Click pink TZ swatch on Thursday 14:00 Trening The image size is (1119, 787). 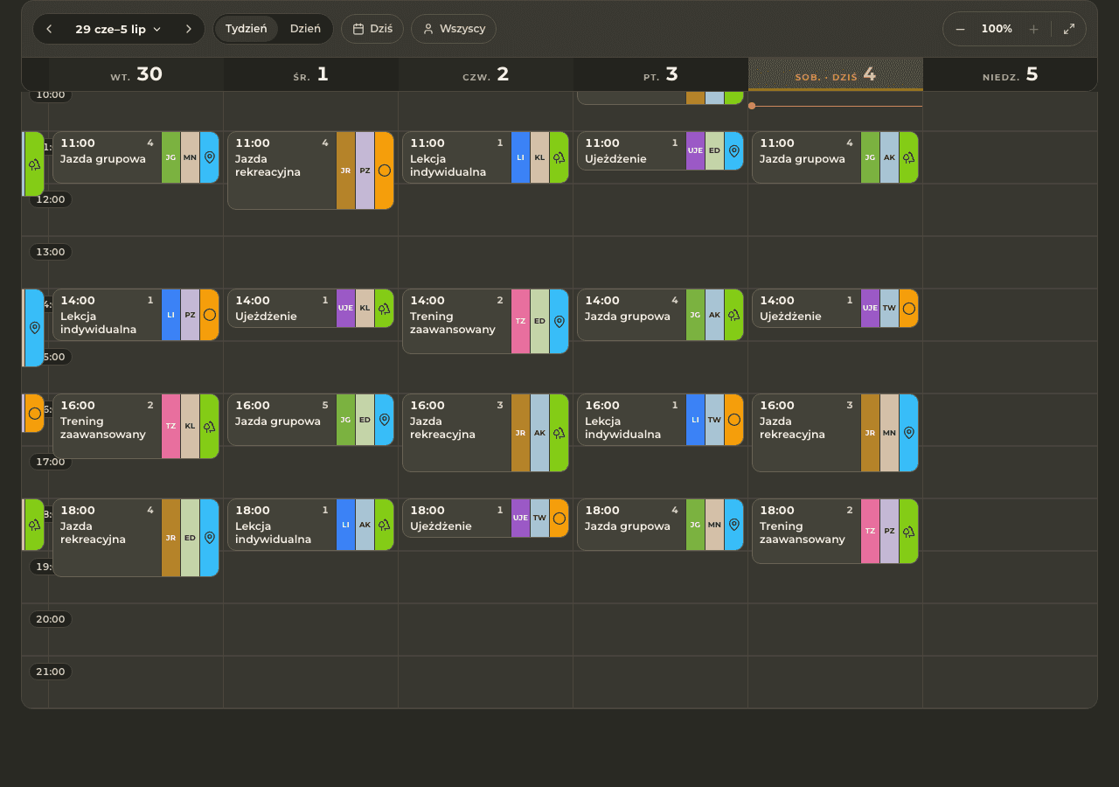pyautogui.click(x=520, y=321)
